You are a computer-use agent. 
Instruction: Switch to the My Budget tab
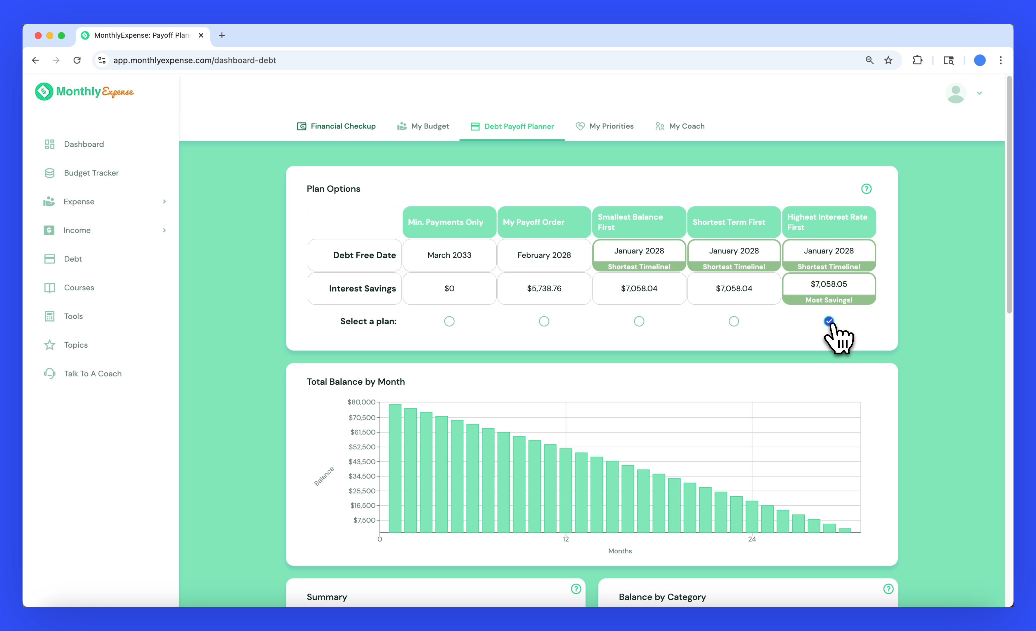430,126
